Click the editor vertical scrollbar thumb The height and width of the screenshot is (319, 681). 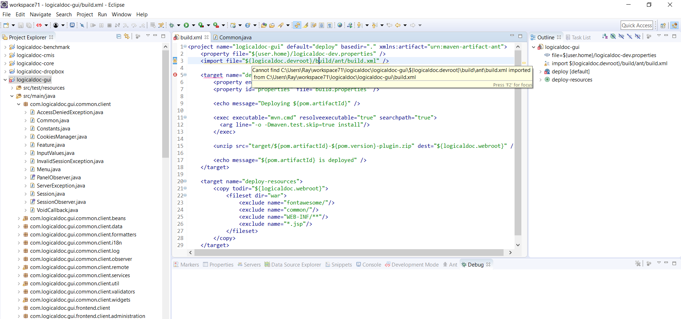pos(518,143)
